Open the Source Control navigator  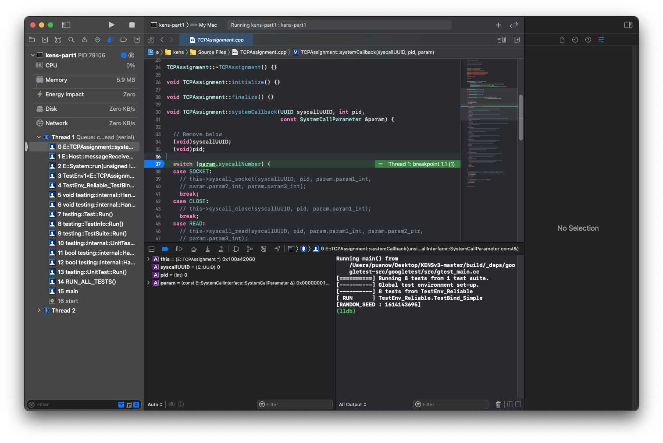45,40
